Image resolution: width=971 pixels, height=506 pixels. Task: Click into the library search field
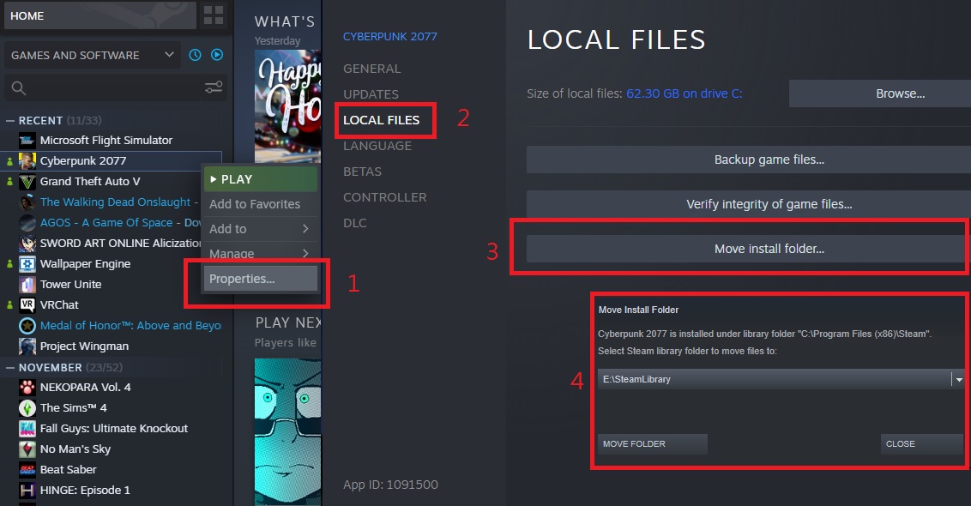pos(115,88)
